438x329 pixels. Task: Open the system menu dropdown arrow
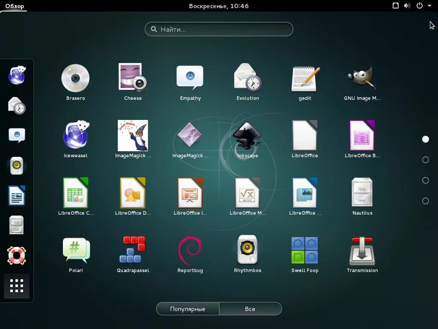pos(429,6)
